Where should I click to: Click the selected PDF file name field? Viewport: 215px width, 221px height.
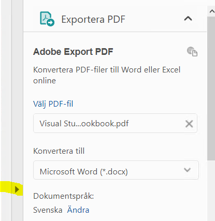(115, 123)
